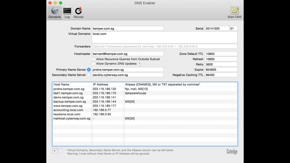Select host pridns.kemper.com.sg row

[145, 89]
